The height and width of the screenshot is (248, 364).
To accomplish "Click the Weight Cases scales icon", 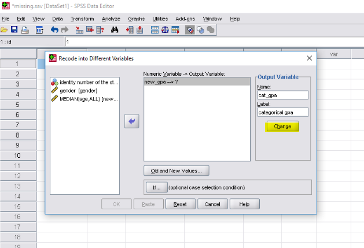I will tap(165, 30).
